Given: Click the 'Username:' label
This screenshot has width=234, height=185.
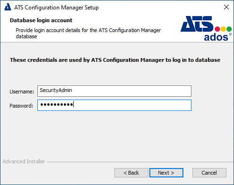Looking at the screenshot, I should [x=22, y=92].
